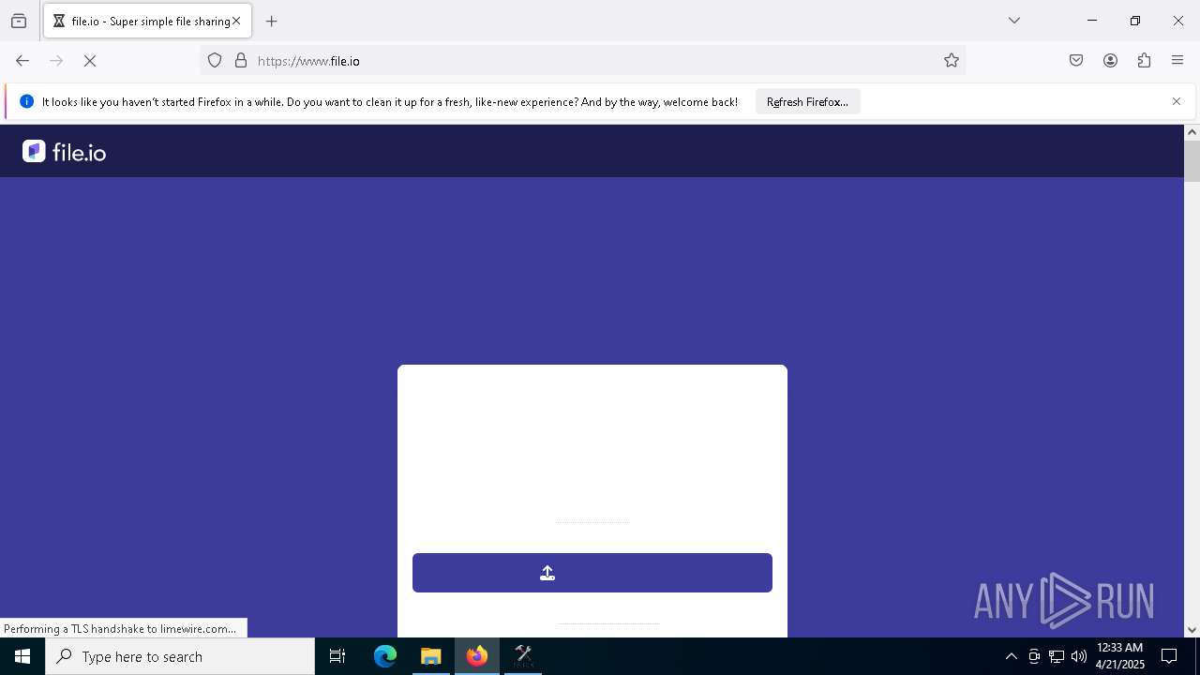Launch Microsoft Edge from taskbar
1200x675 pixels.
point(385,656)
